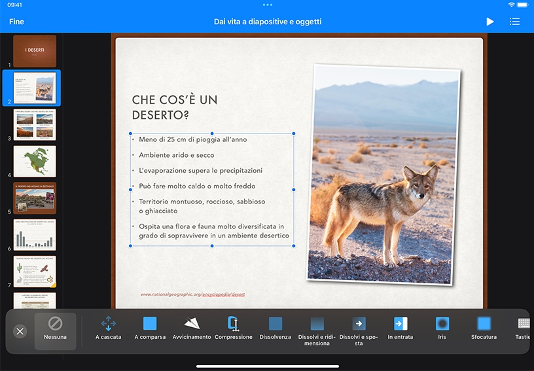The width and height of the screenshot is (534, 371).
Task: Tap bullet Ambiente arido e secco
Action: tap(177, 155)
